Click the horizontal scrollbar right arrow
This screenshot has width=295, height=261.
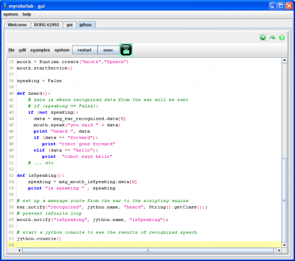tap(279, 250)
